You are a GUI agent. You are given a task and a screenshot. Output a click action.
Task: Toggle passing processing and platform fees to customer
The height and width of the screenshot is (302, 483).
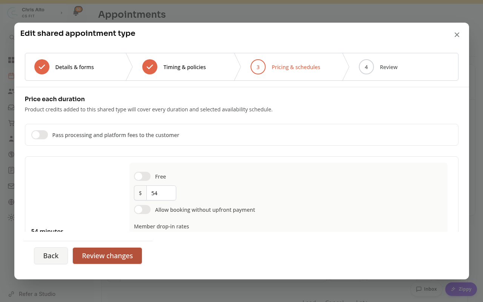[x=40, y=135]
